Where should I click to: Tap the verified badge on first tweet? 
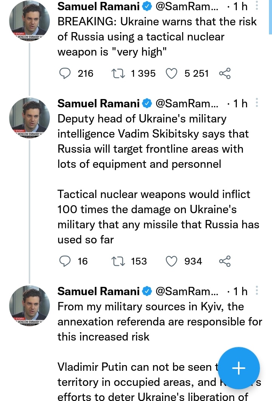147,7
